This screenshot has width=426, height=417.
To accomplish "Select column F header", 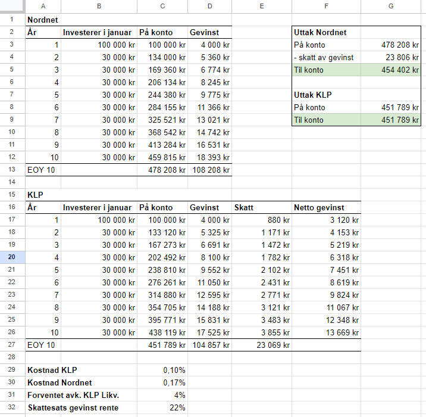I will (326, 7).
